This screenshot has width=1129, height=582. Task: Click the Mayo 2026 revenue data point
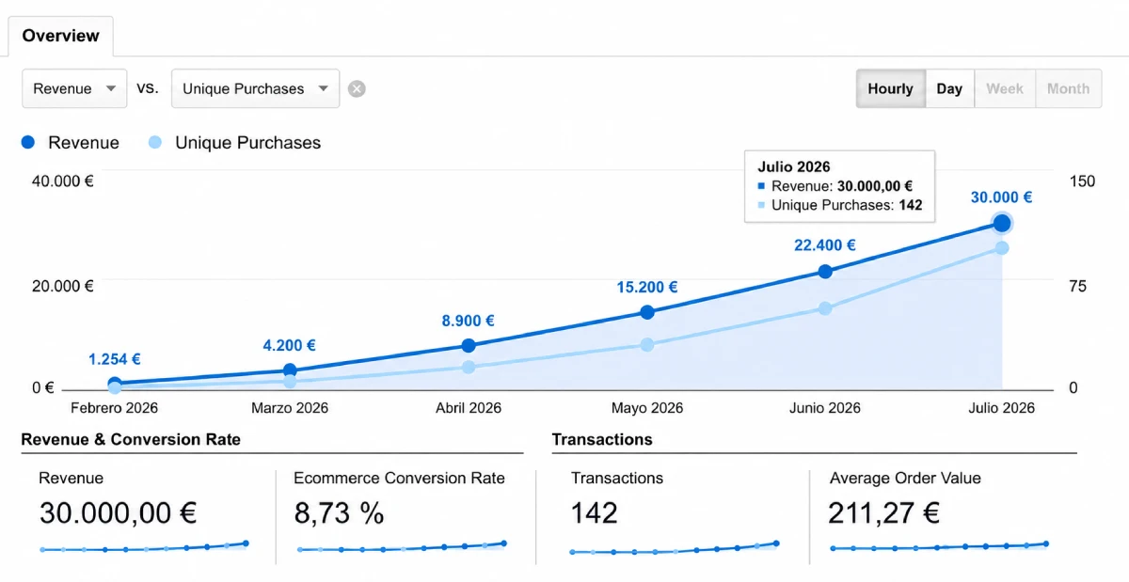tap(647, 312)
